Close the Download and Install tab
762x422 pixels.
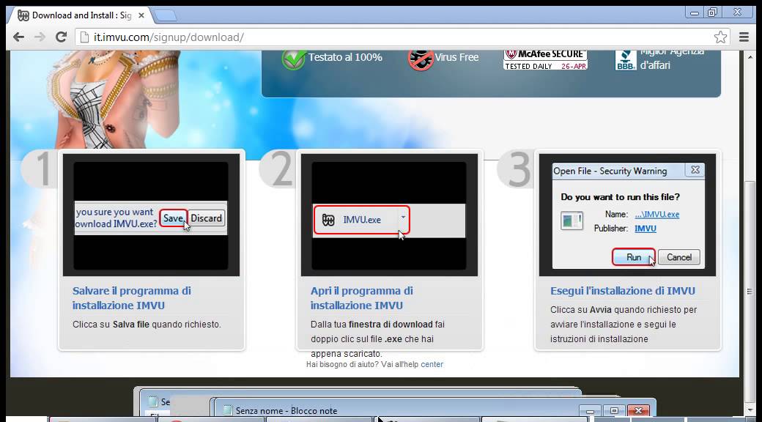[141, 15]
